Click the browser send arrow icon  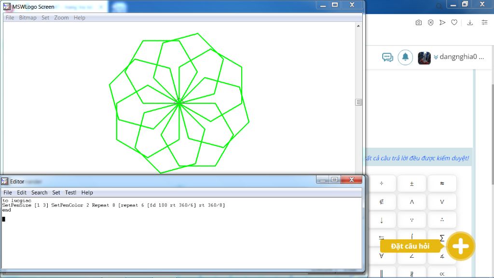442,22
